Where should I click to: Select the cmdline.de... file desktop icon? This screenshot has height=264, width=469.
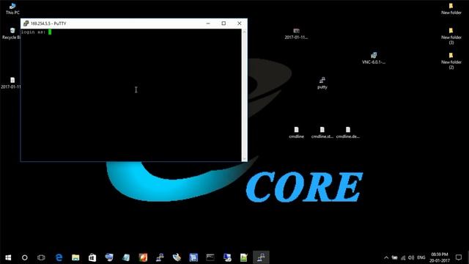[x=348, y=133]
